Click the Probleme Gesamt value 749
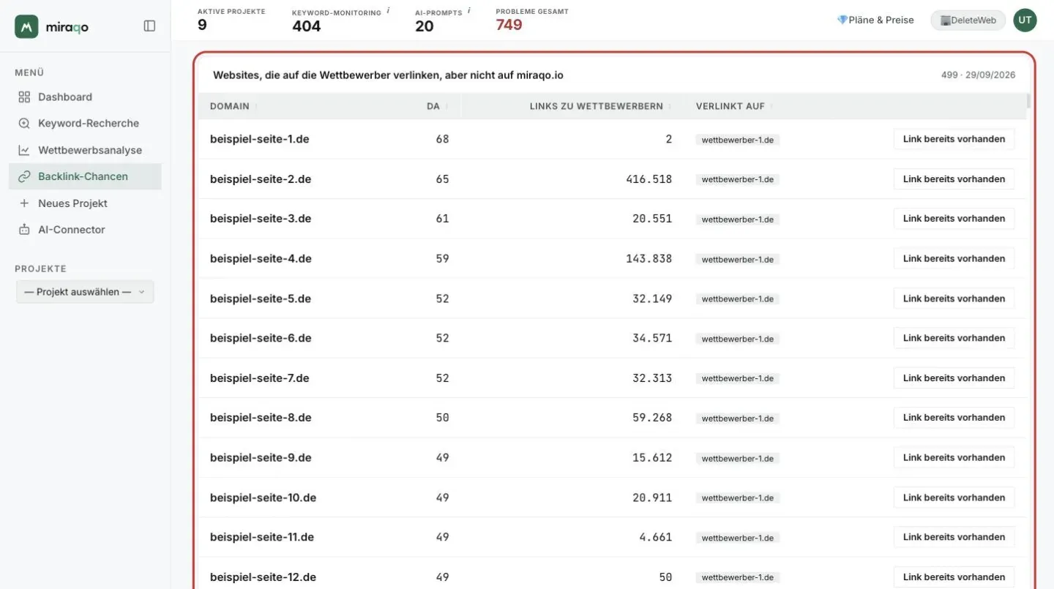 click(x=509, y=25)
